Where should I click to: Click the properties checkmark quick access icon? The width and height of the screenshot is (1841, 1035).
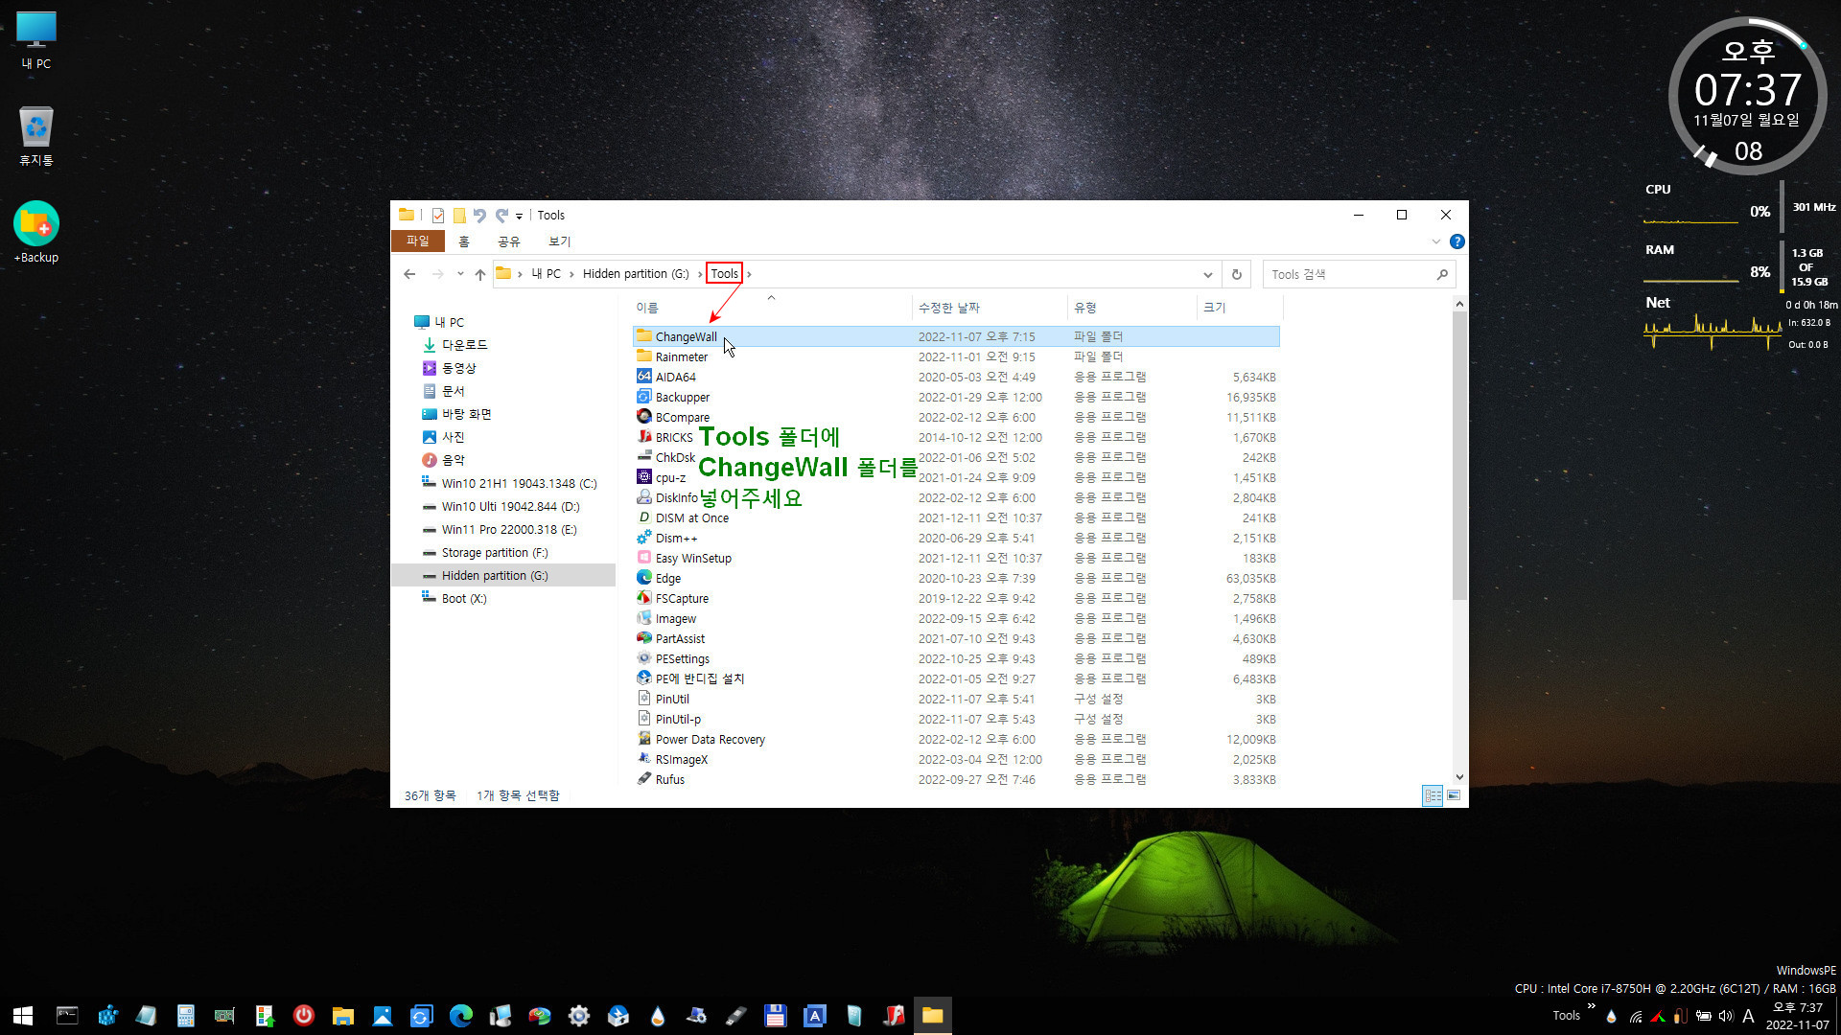click(438, 216)
